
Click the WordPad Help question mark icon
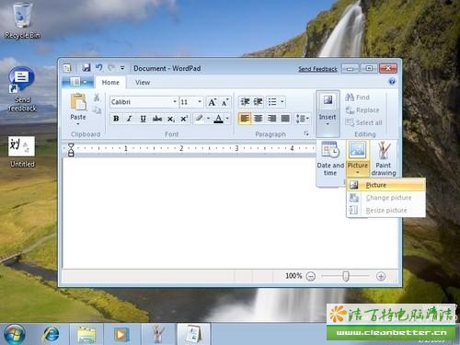point(392,82)
